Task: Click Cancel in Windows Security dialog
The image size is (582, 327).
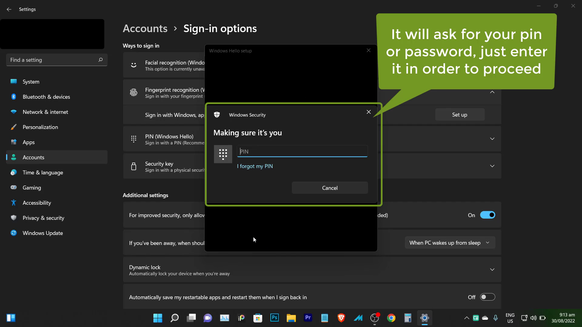Action: pyautogui.click(x=330, y=188)
